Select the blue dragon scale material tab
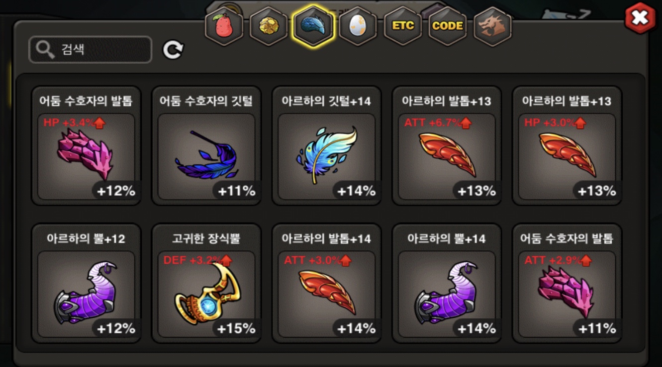 click(313, 26)
